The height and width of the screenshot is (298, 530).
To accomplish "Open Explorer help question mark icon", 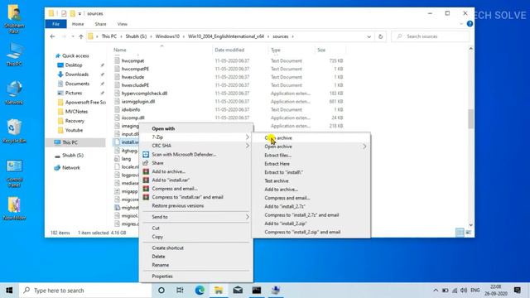I will tap(470, 24).
